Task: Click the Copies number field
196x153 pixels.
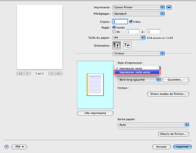Action: click(120, 22)
